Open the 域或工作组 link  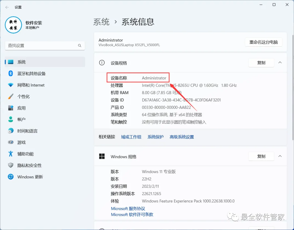coord(131,137)
